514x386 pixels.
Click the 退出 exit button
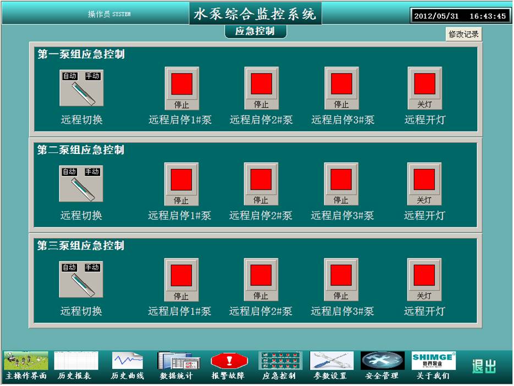[x=484, y=366]
